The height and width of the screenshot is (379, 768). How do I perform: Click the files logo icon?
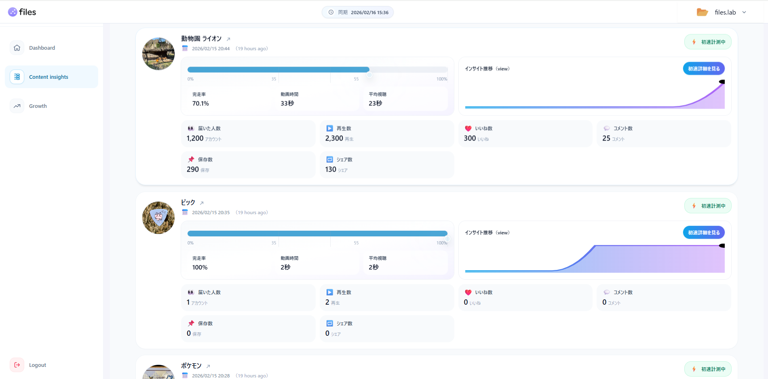coord(13,12)
